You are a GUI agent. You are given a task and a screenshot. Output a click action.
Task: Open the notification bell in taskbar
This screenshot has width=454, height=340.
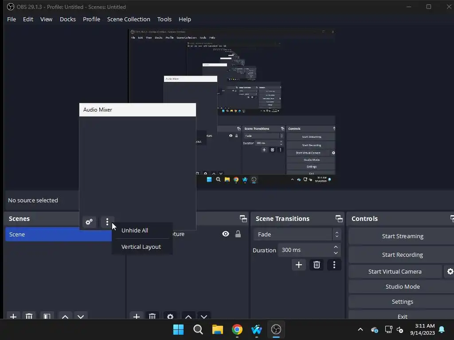tap(442, 329)
